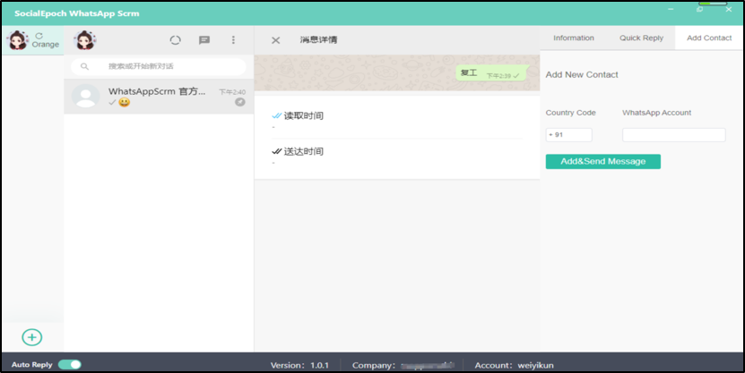The image size is (745, 373).
Task: Close the message details panel
Action: (x=275, y=40)
